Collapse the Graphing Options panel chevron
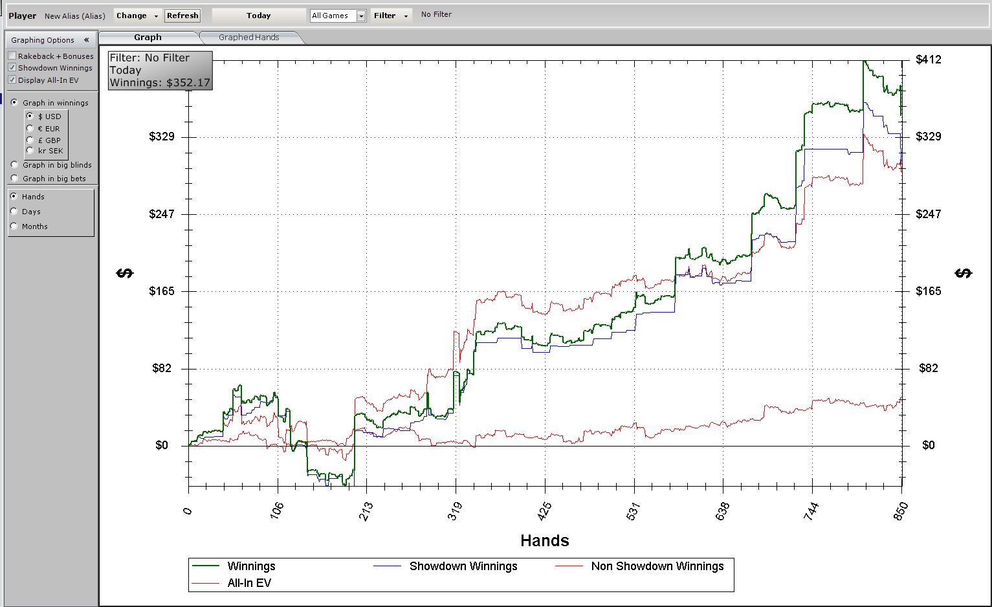The image size is (992, 607). [x=86, y=40]
